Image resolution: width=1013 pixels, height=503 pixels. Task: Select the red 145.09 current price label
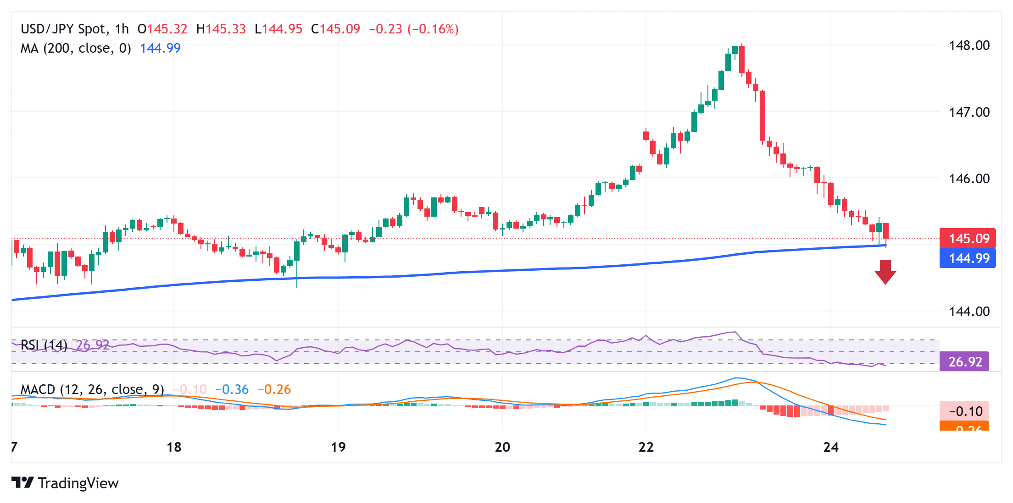(x=968, y=238)
